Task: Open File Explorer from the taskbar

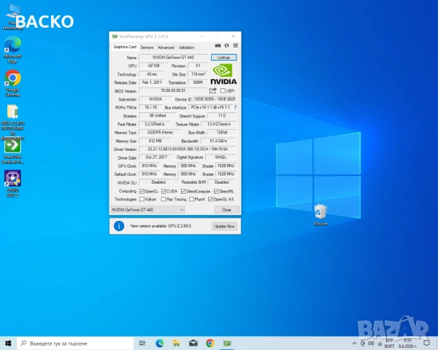Action: tap(176, 343)
